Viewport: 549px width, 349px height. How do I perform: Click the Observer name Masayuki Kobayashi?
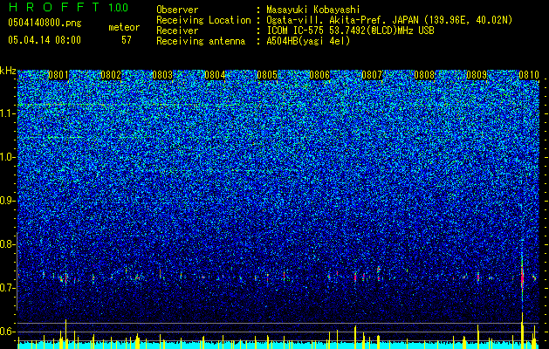click(313, 10)
